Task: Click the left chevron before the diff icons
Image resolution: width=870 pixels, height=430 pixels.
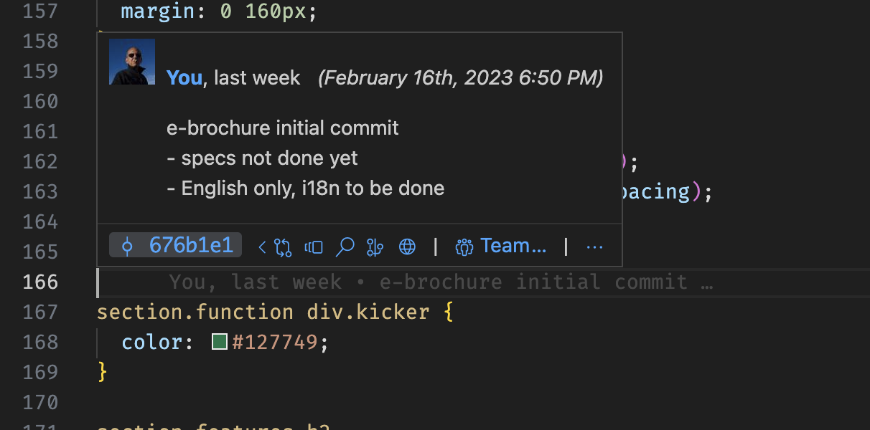Action: click(x=261, y=246)
